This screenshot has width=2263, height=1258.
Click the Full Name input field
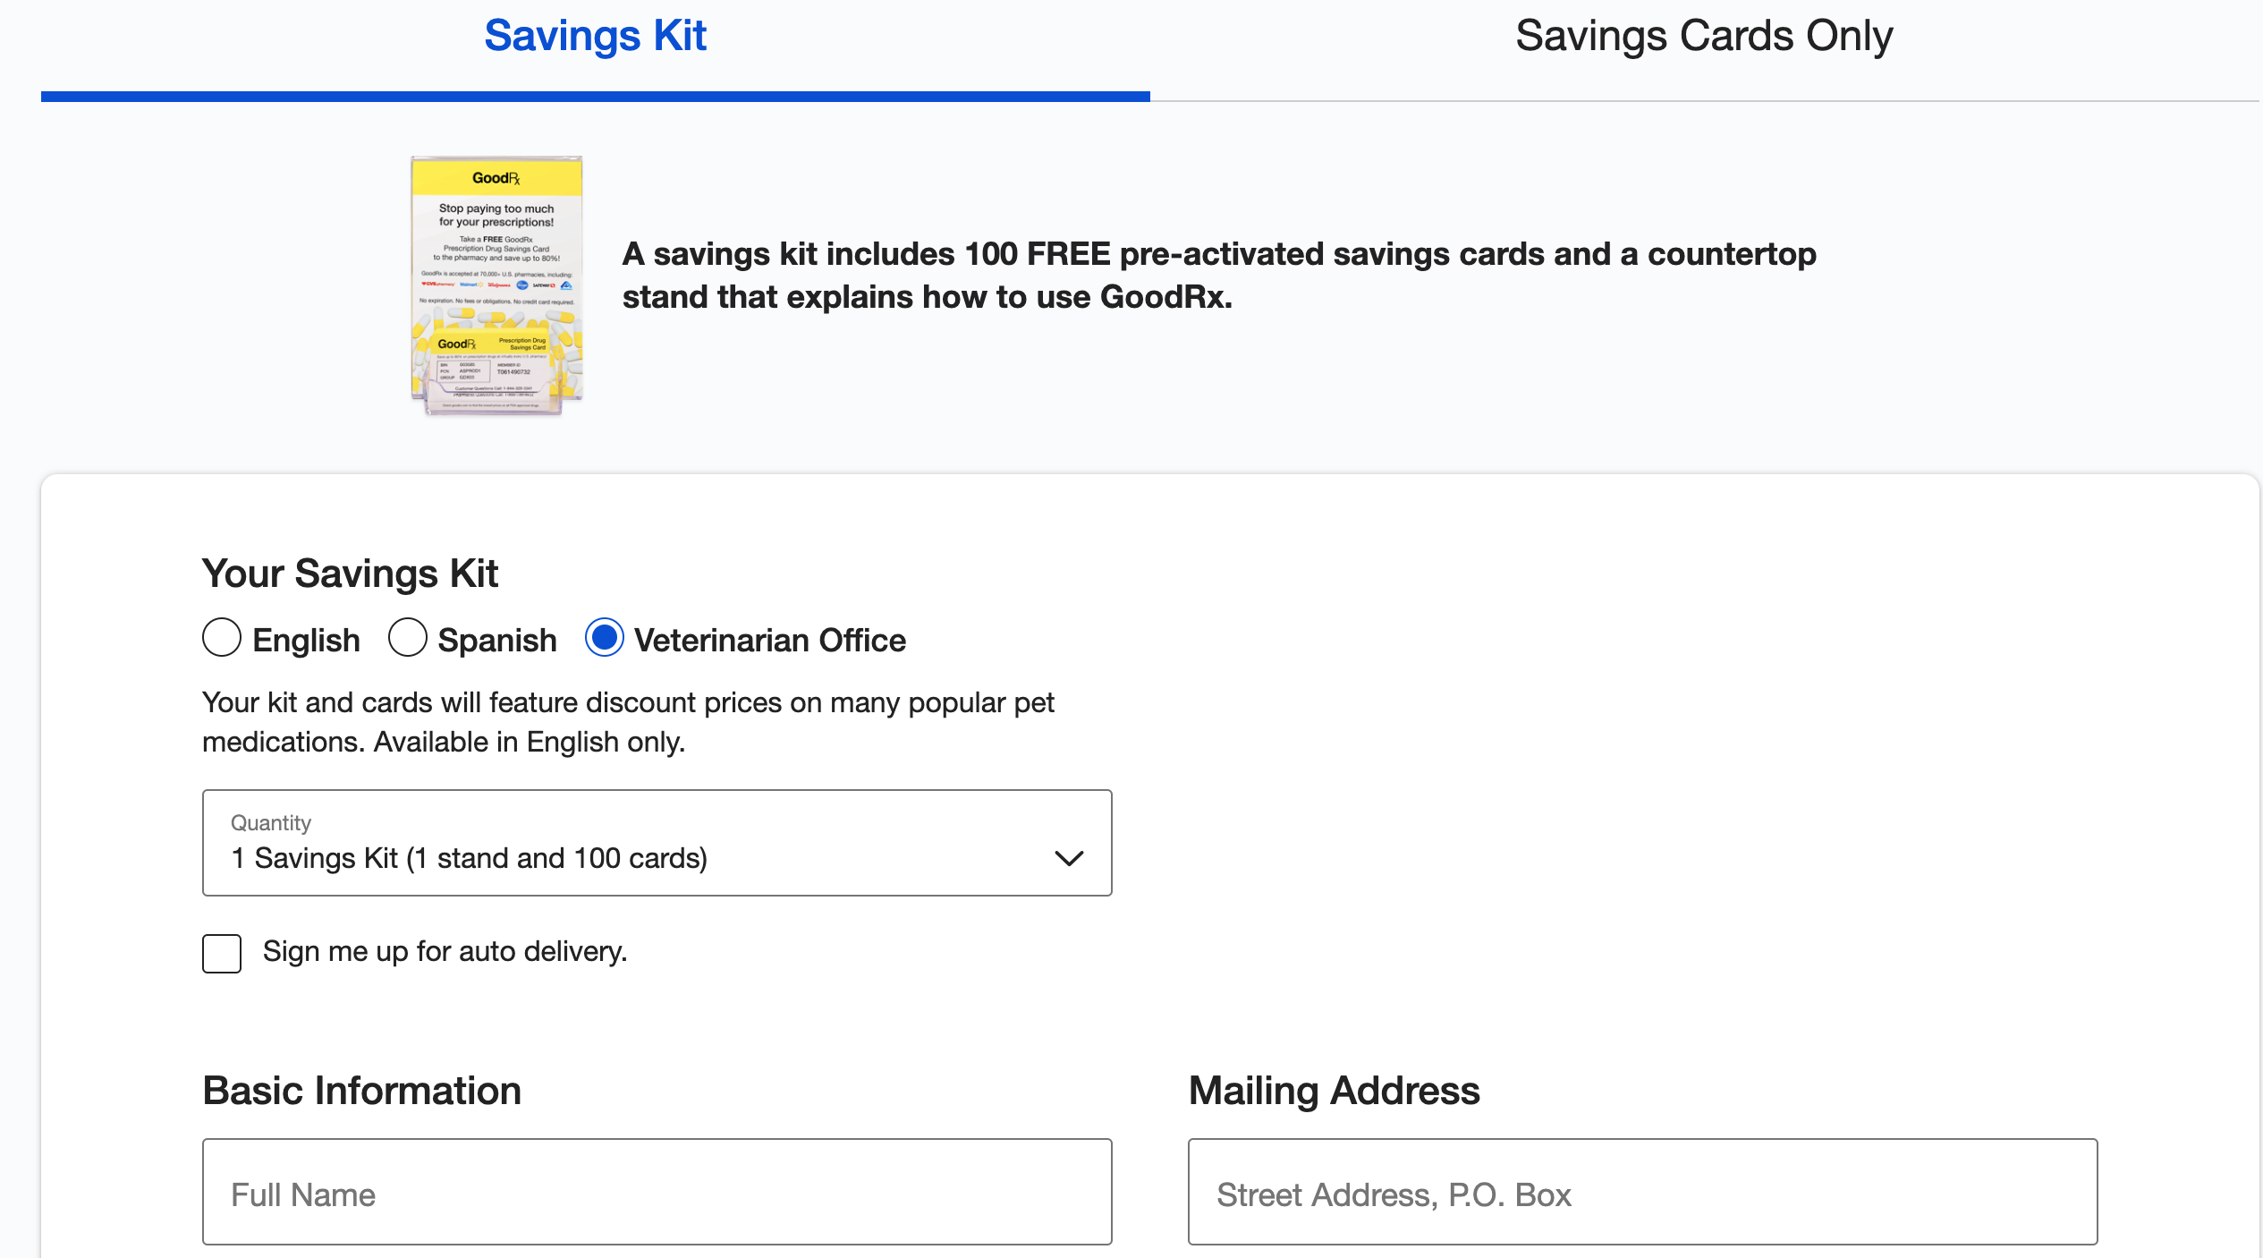(x=657, y=1192)
